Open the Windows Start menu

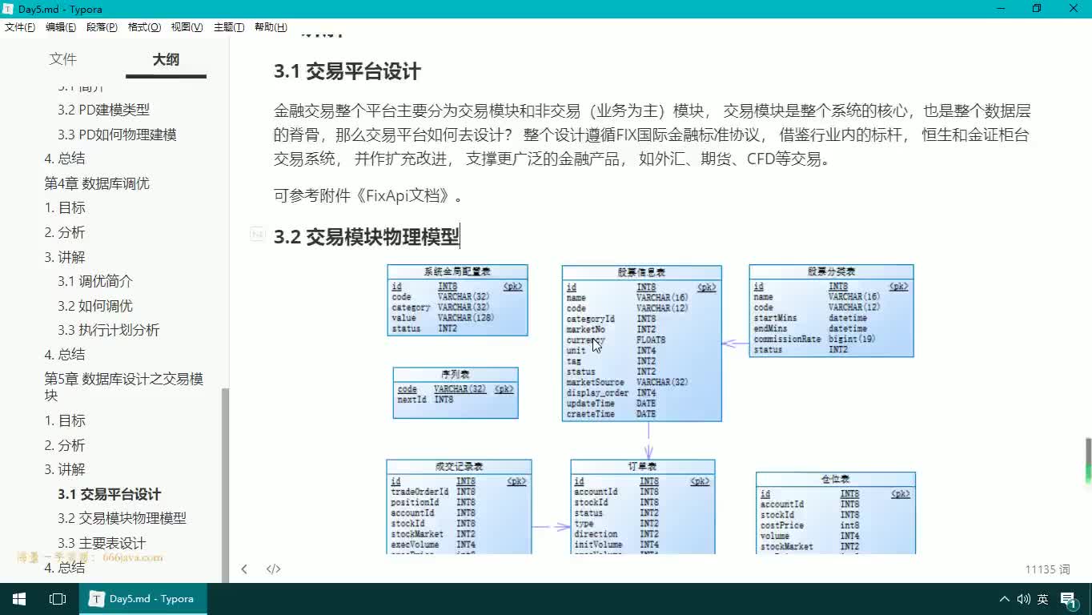[19, 599]
